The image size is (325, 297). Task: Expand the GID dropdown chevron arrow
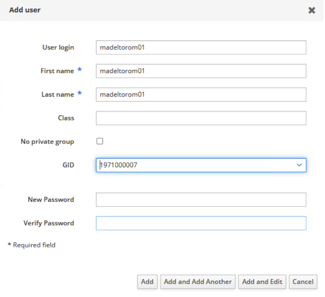coord(299,165)
